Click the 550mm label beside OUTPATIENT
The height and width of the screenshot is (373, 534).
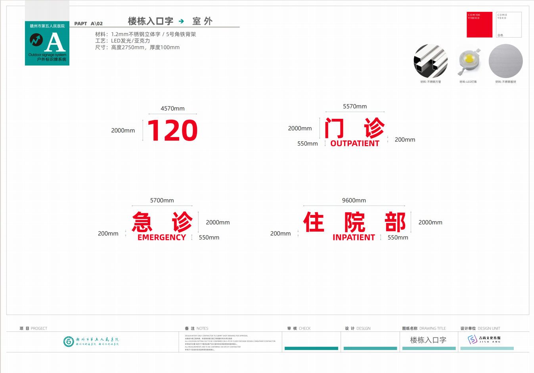pyautogui.click(x=308, y=144)
